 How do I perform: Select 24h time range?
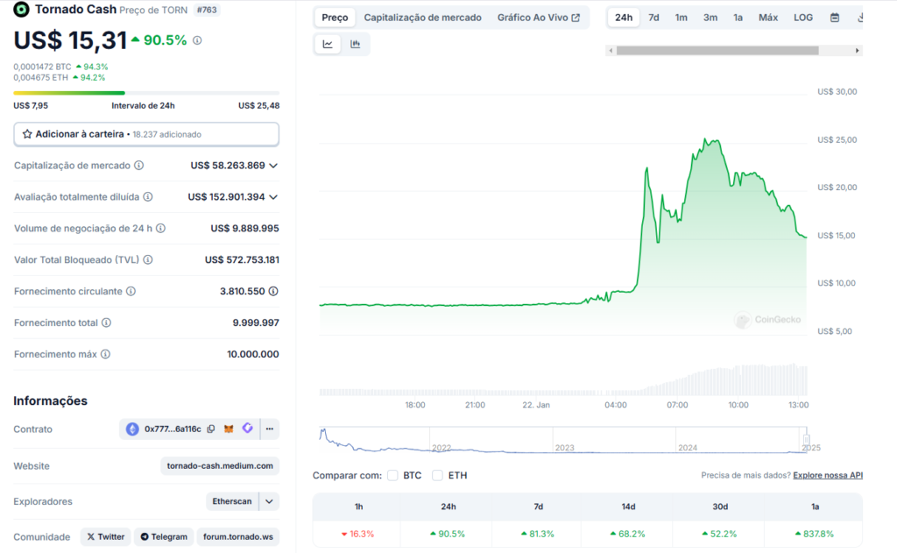pyautogui.click(x=624, y=18)
